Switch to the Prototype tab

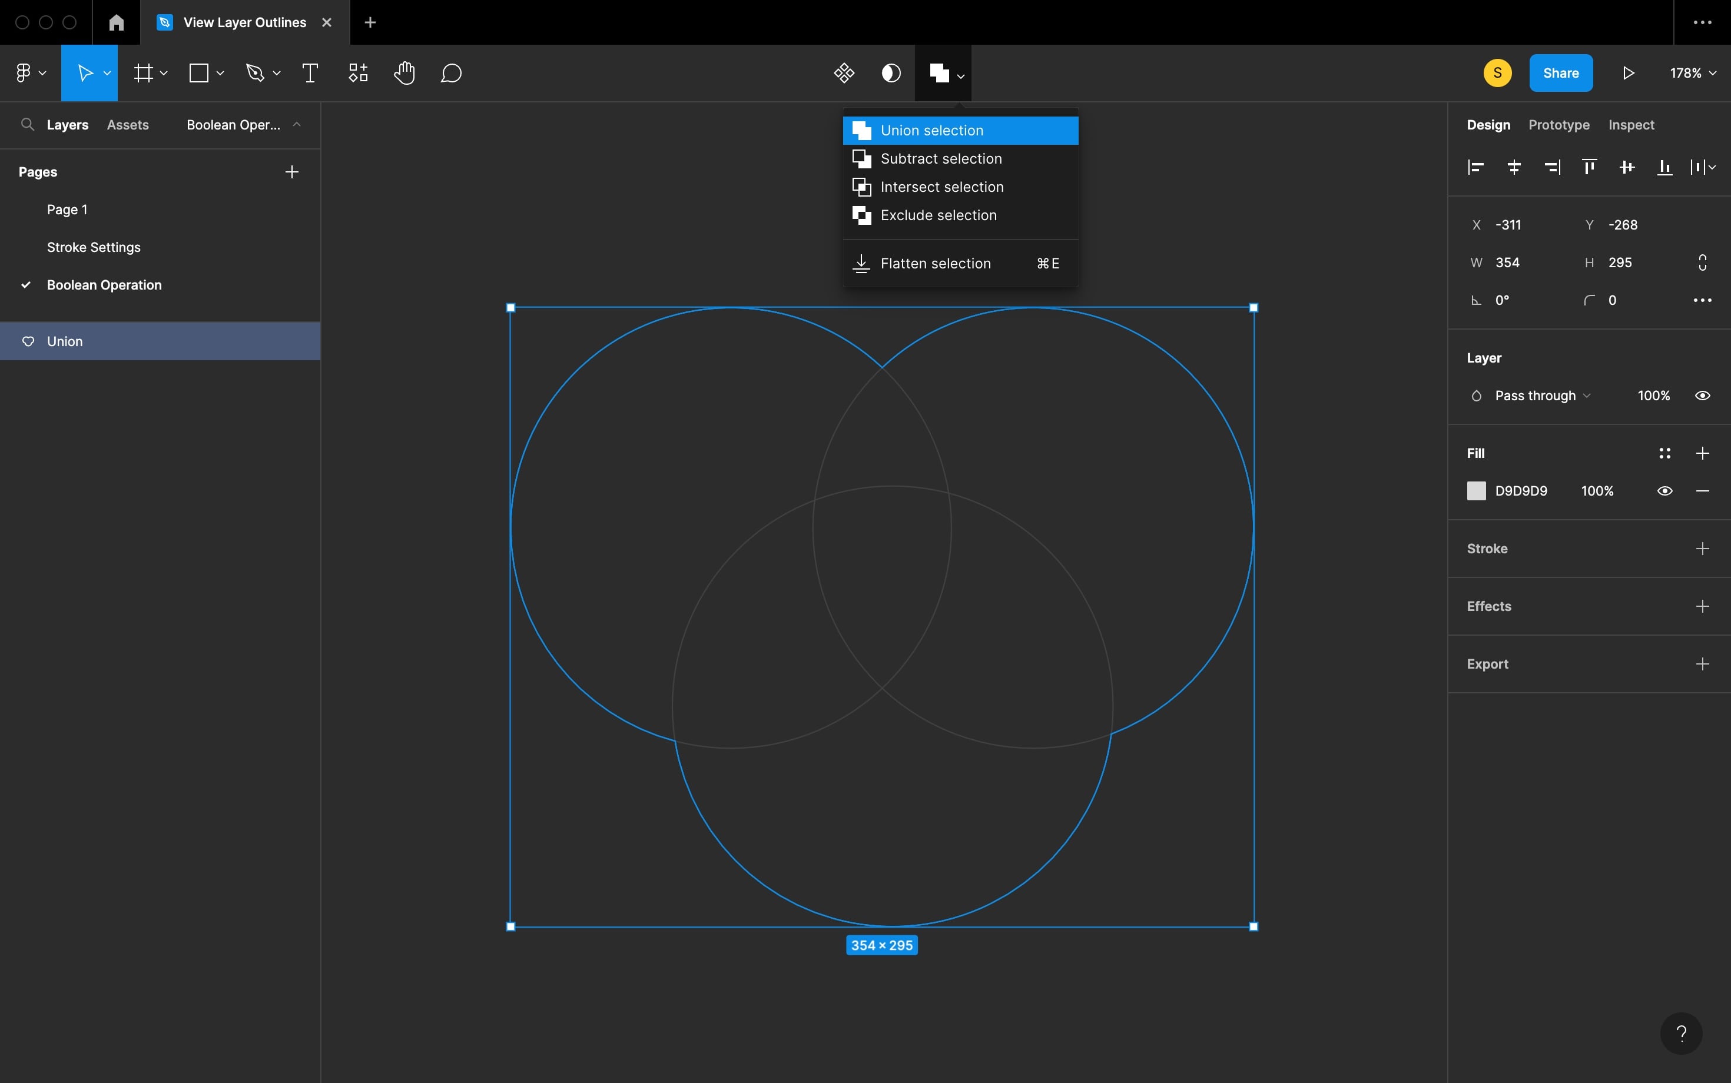[x=1558, y=125]
